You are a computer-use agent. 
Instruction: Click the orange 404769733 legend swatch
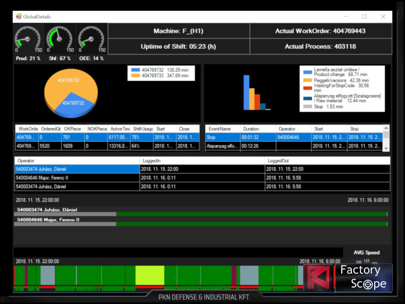pos(135,75)
